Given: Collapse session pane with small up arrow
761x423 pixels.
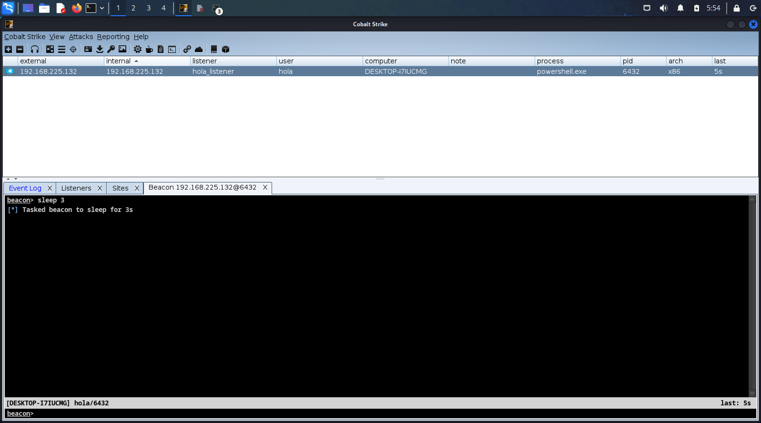Looking at the screenshot, I should [8, 179].
